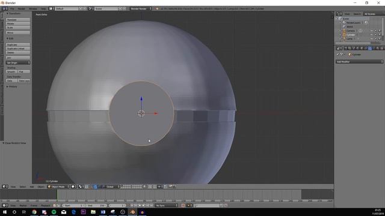Enable the translate manipulator arrow icon
The image size is (385, 216).
point(96,187)
